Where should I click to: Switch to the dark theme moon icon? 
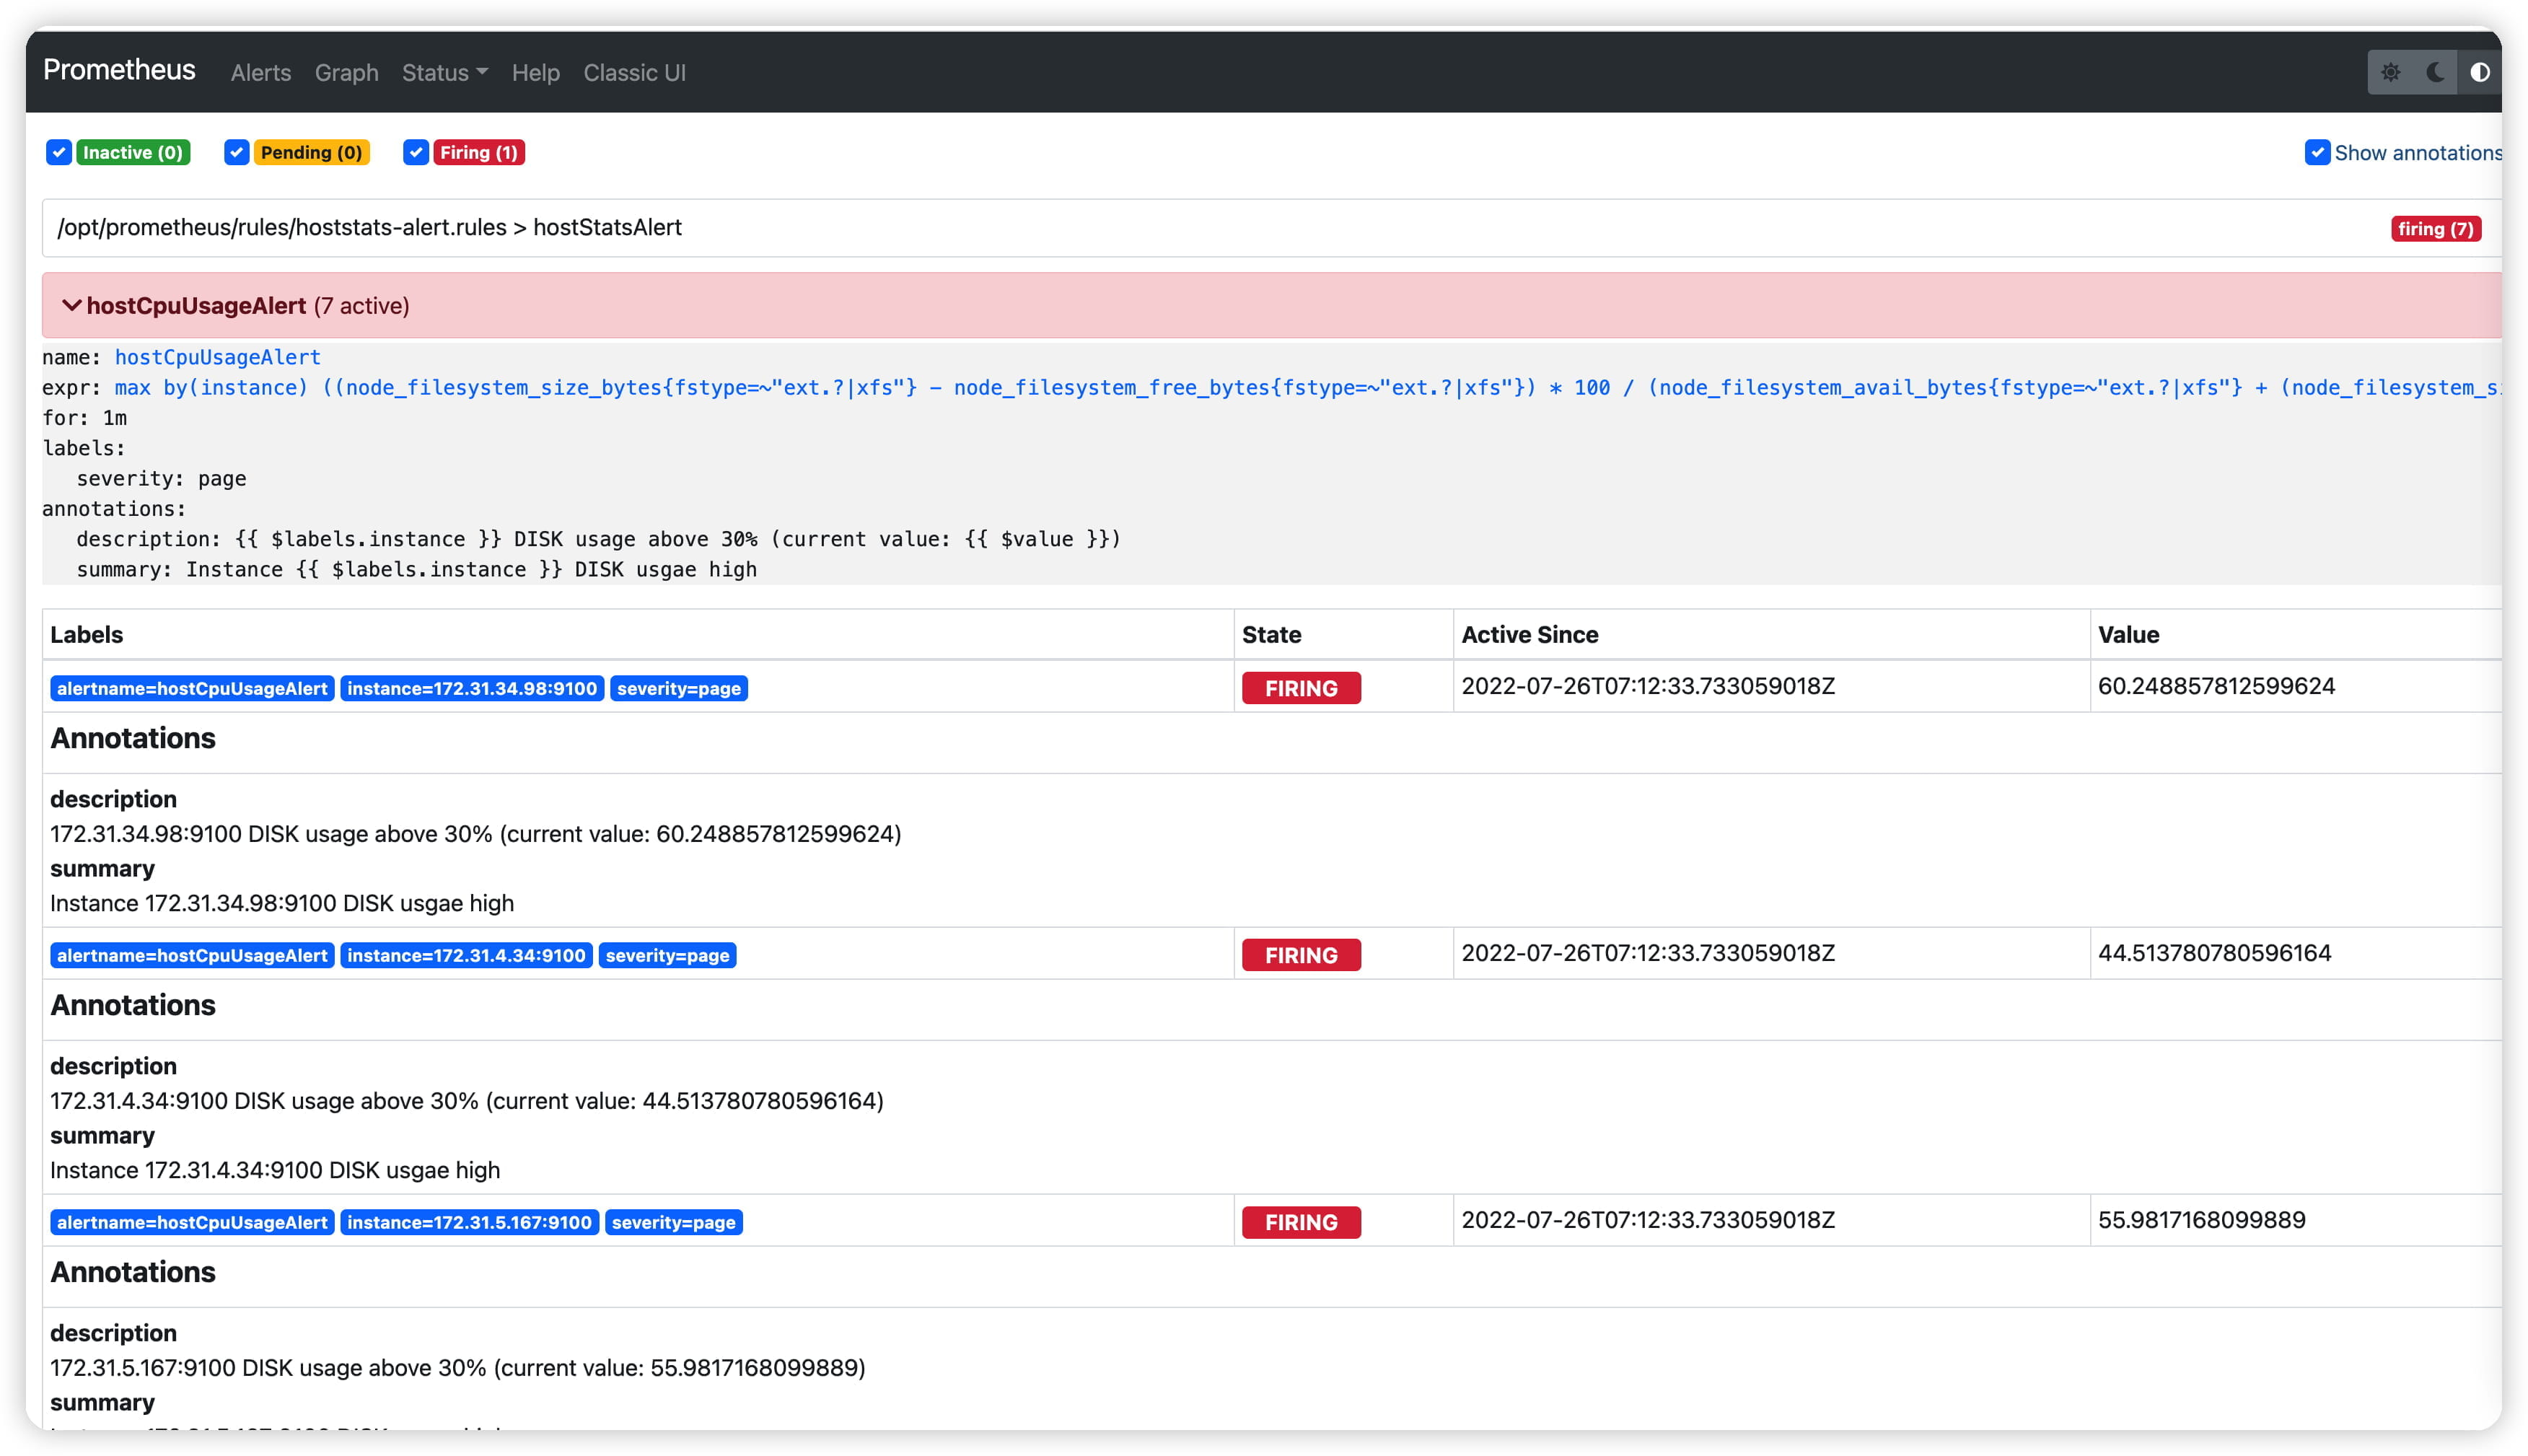click(2435, 72)
